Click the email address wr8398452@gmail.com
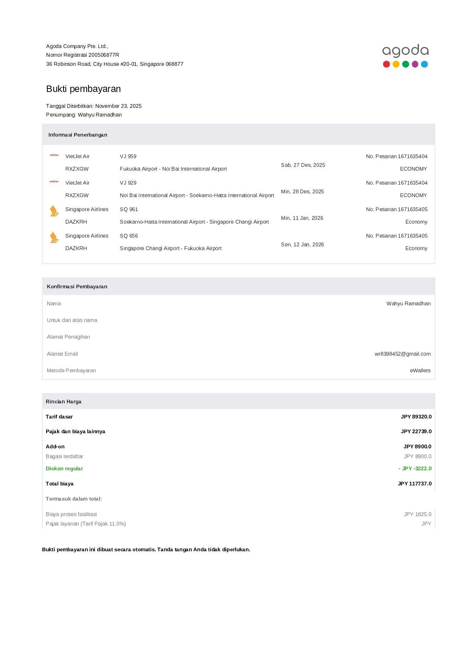This screenshot has height=664, width=469. [x=402, y=354]
